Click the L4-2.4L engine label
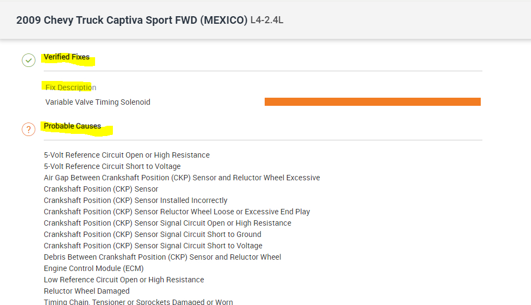531x305 pixels. [267, 21]
